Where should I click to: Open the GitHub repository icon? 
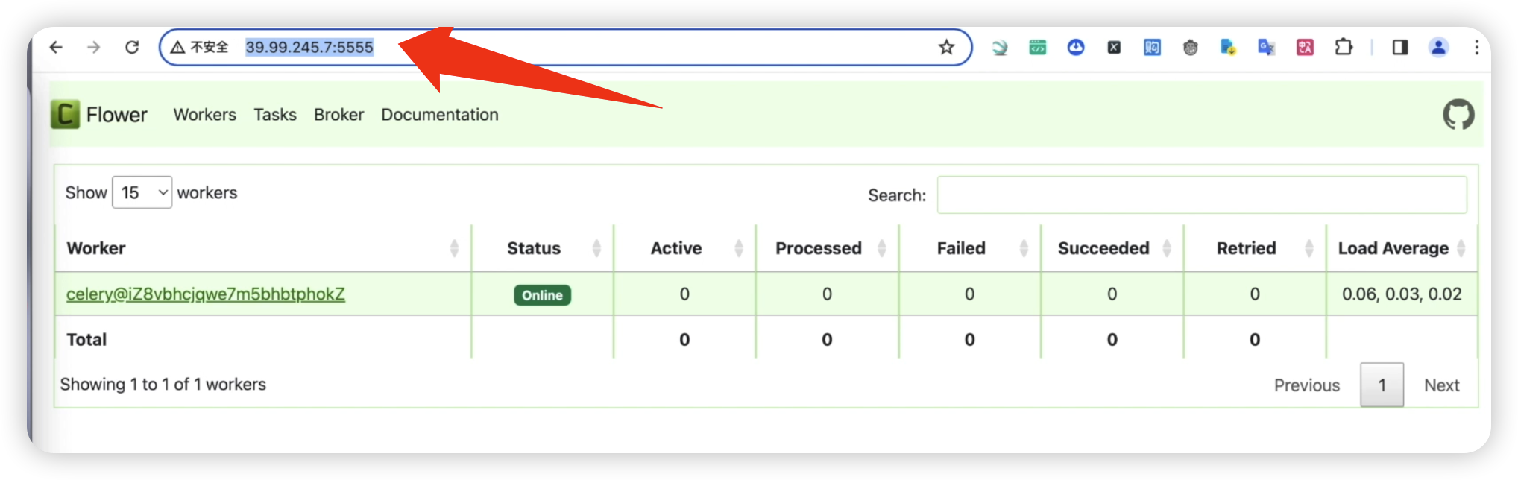(x=1458, y=115)
